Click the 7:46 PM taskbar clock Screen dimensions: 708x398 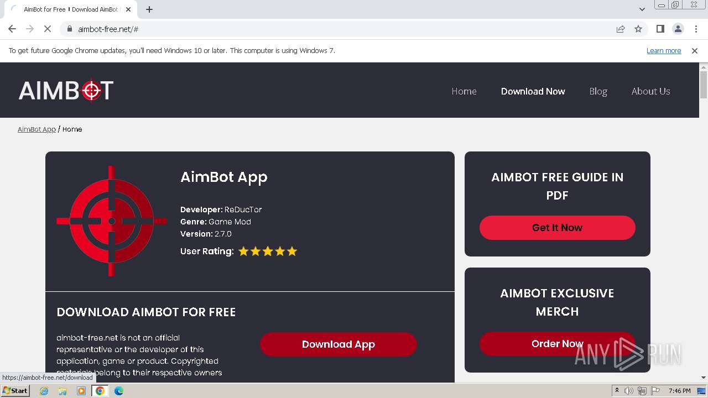point(679,391)
